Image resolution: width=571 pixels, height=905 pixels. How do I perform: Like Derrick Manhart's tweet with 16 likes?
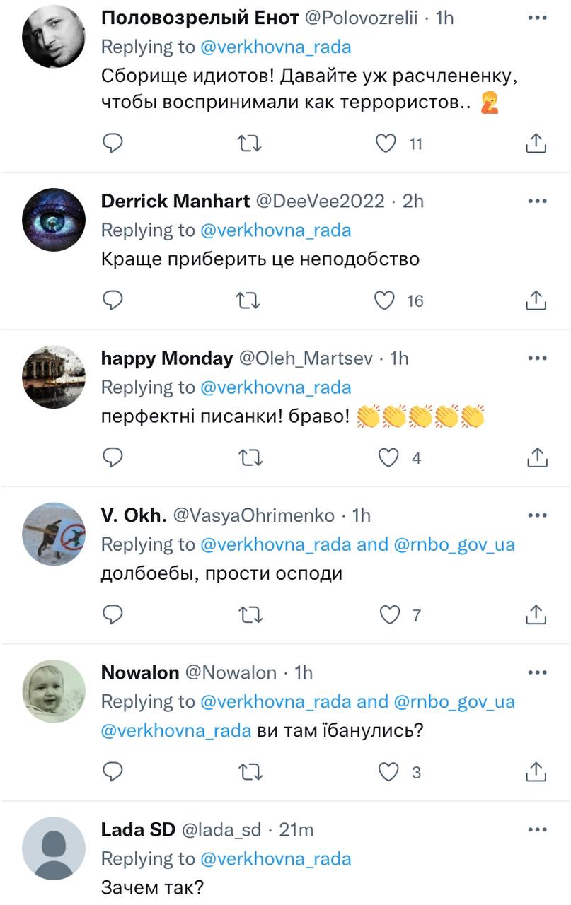pyautogui.click(x=385, y=301)
